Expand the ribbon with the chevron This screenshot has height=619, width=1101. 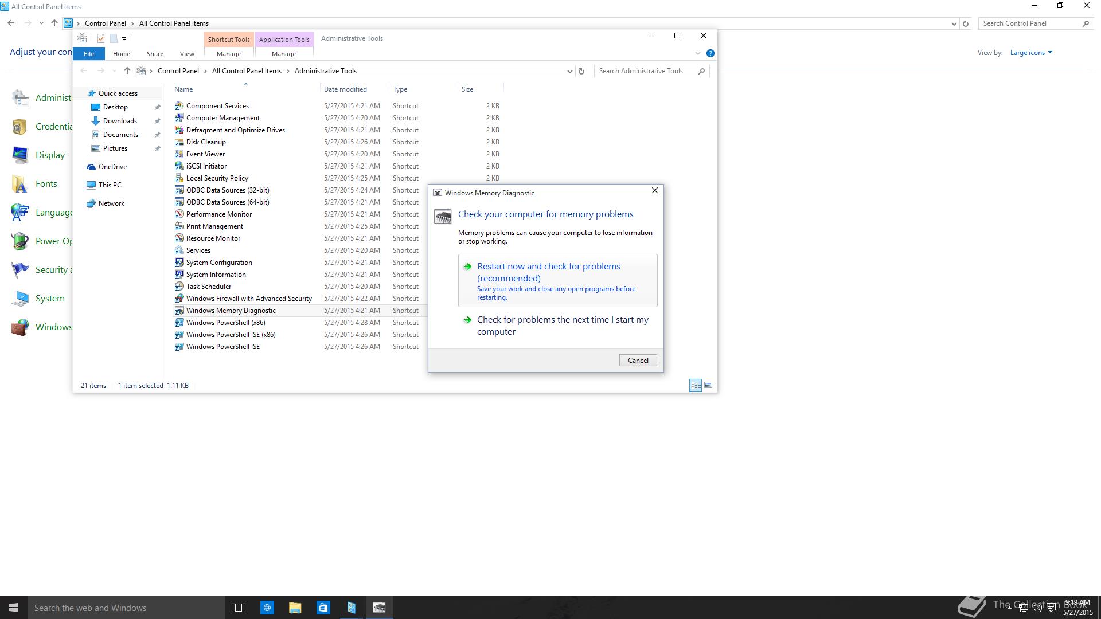tap(698, 53)
